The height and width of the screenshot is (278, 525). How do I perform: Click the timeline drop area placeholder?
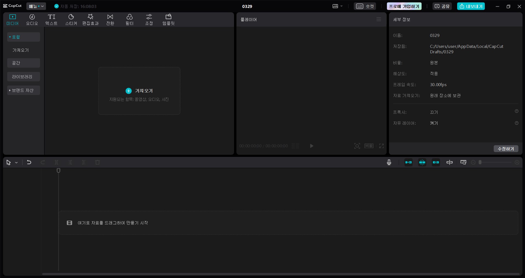point(289,223)
